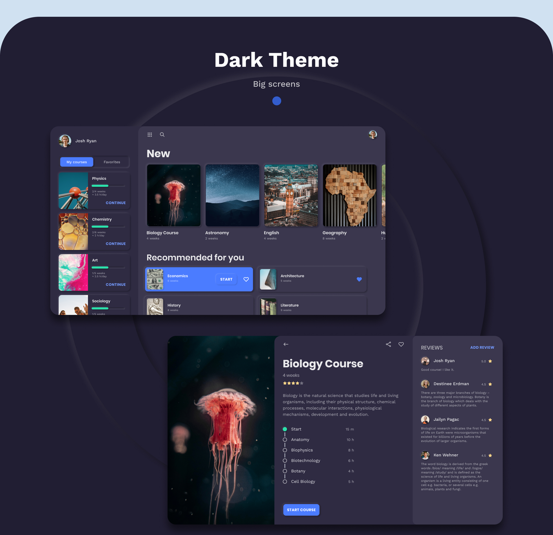Click the Art course progress bar
This screenshot has height=535, width=553.
108,267
